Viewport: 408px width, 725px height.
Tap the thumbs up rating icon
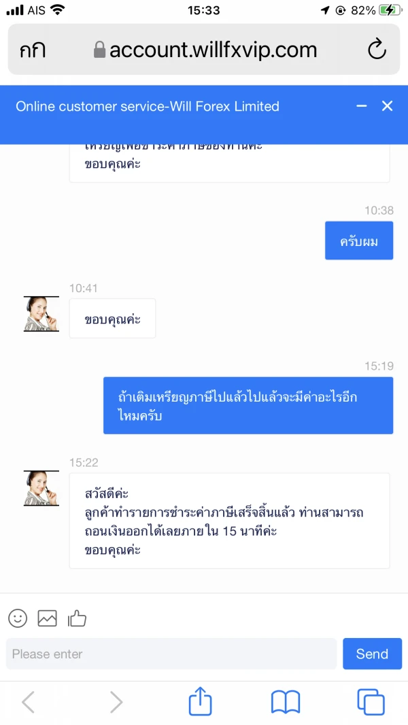[x=77, y=618]
